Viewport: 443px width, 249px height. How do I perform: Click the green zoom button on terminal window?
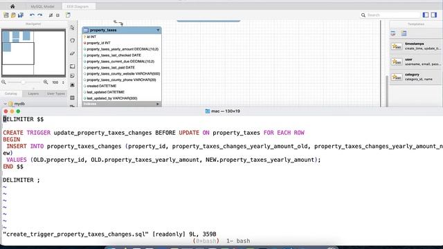(x=18, y=111)
